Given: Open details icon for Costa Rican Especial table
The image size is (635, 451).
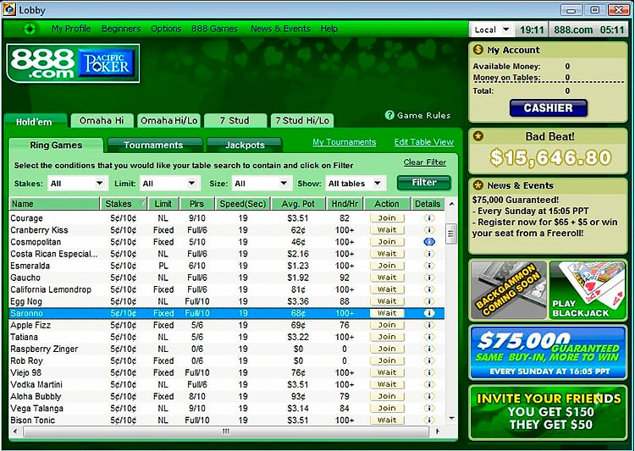Looking at the screenshot, I should (x=429, y=254).
